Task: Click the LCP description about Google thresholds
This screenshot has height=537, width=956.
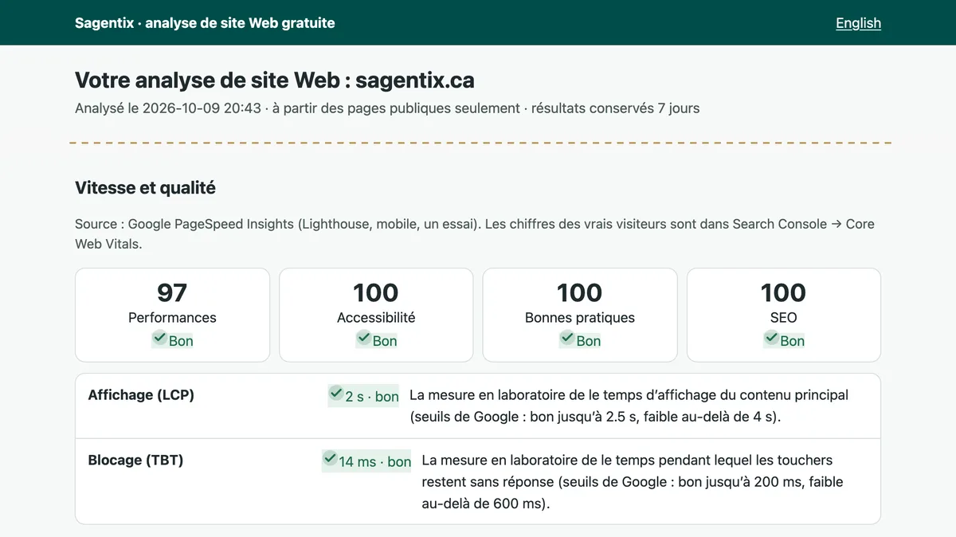Action: (629, 406)
